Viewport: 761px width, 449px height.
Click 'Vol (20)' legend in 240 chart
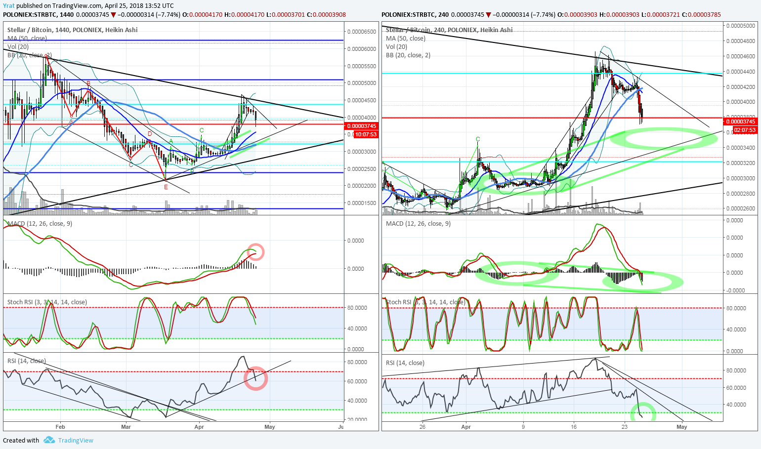tap(397, 46)
